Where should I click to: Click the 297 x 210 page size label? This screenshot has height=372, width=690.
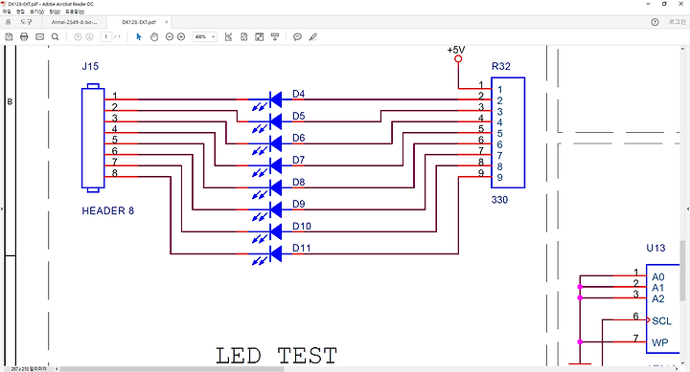click(29, 369)
